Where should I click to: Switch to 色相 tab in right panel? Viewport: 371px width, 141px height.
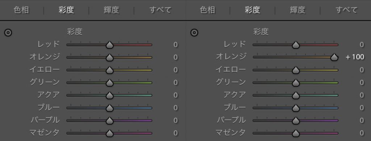[x=208, y=10]
